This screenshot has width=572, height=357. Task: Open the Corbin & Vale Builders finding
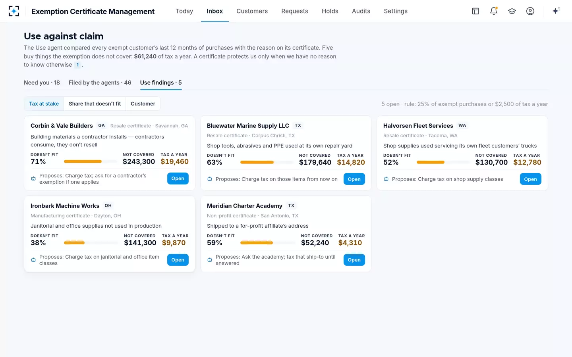pyautogui.click(x=178, y=178)
